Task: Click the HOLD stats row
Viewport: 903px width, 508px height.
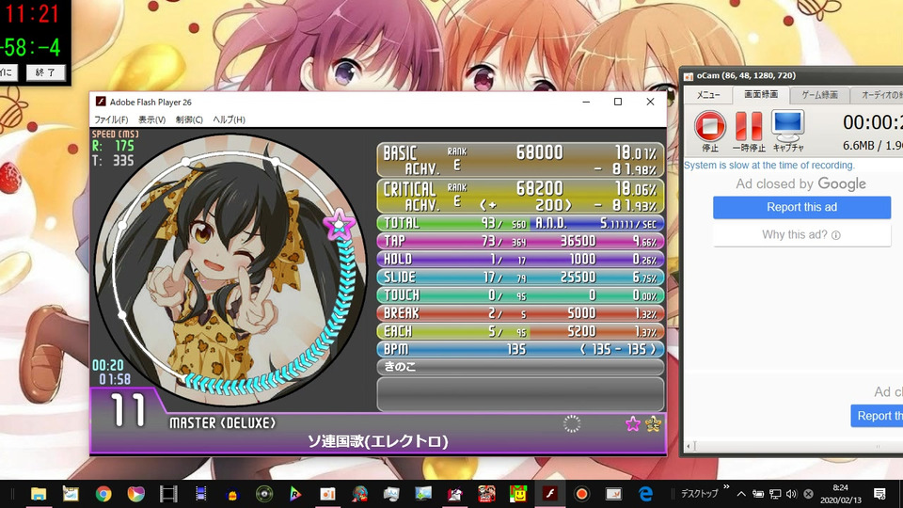Action: [x=520, y=260]
